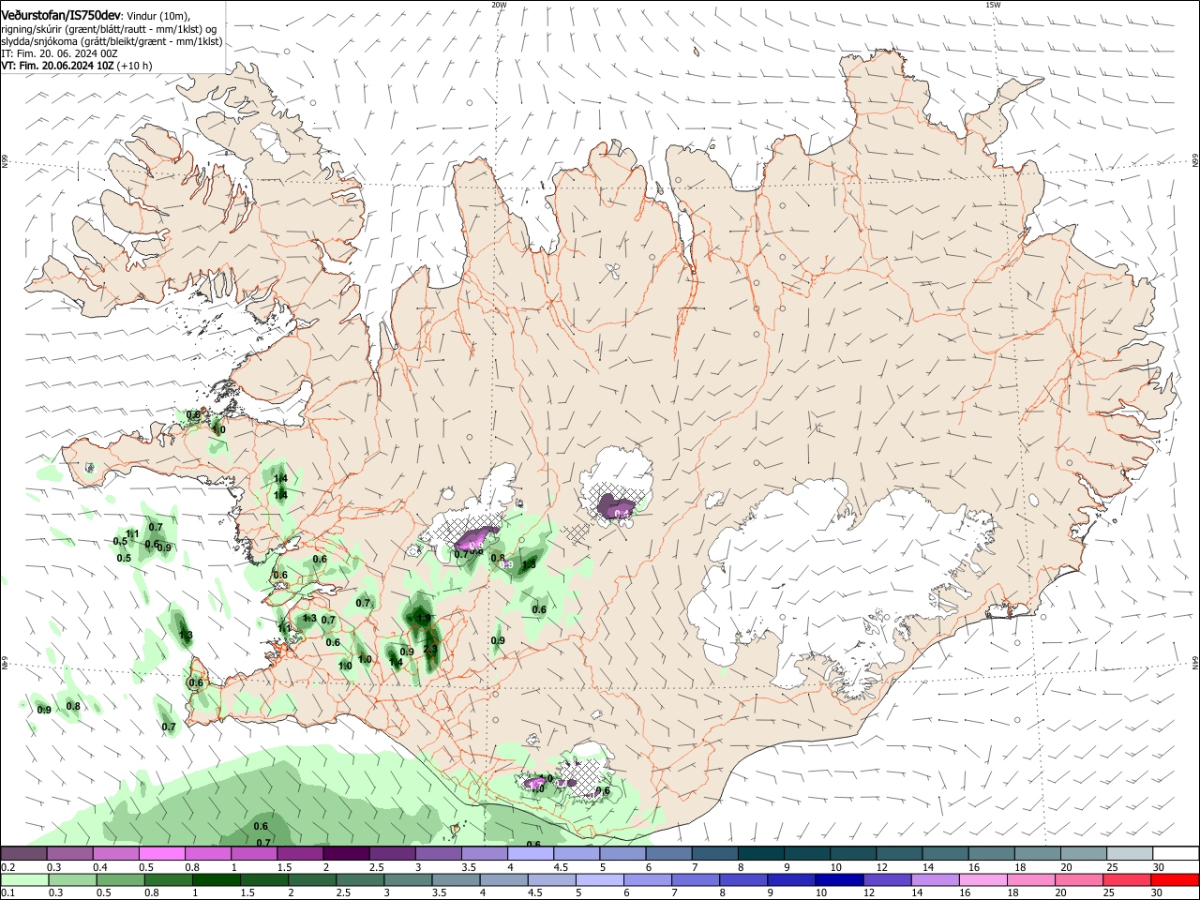Click the valid time line 'VT: Fim. 20.06.2024 10Z (+10 h)'
This screenshot has height=900, width=1200.
coord(77,67)
